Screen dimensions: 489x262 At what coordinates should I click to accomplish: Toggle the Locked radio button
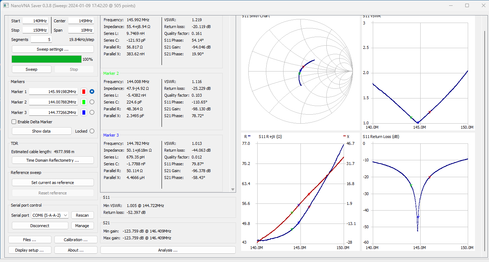(x=92, y=131)
